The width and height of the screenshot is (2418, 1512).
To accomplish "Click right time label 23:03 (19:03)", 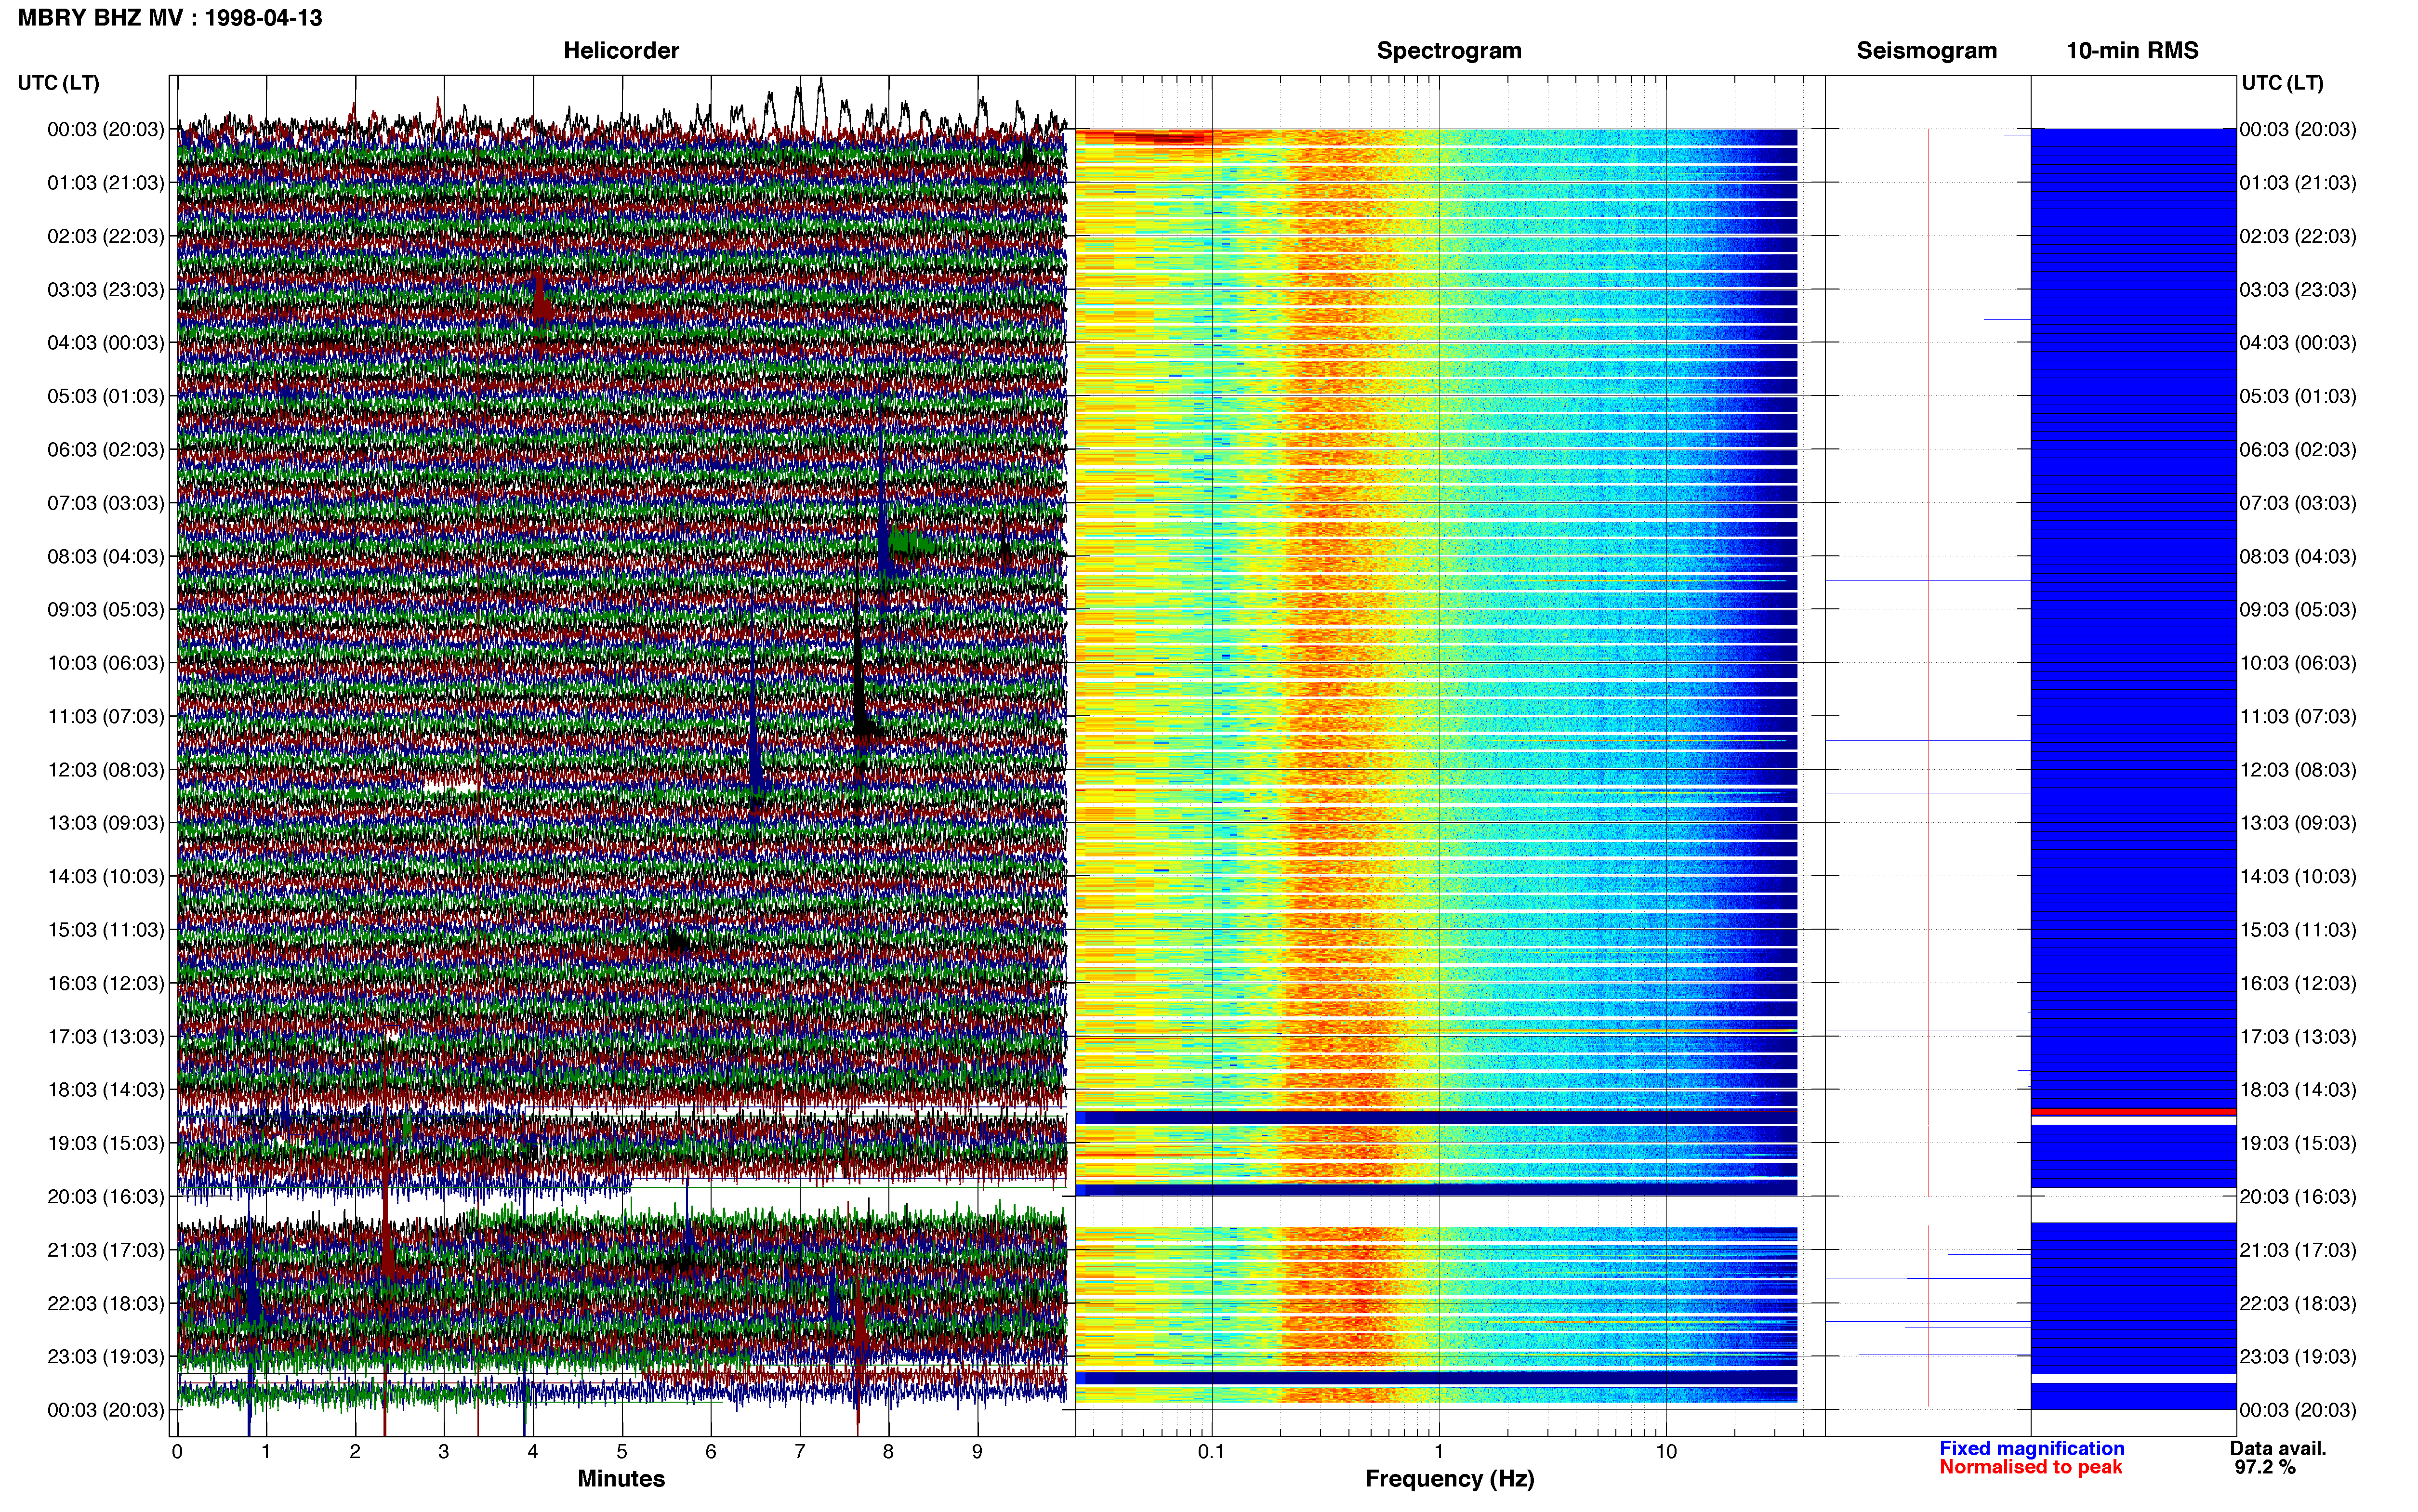I will (2298, 1356).
